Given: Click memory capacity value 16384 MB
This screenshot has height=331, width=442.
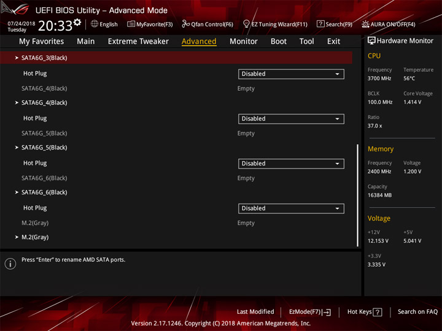Looking at the screenshot, I should click(379, 195).
